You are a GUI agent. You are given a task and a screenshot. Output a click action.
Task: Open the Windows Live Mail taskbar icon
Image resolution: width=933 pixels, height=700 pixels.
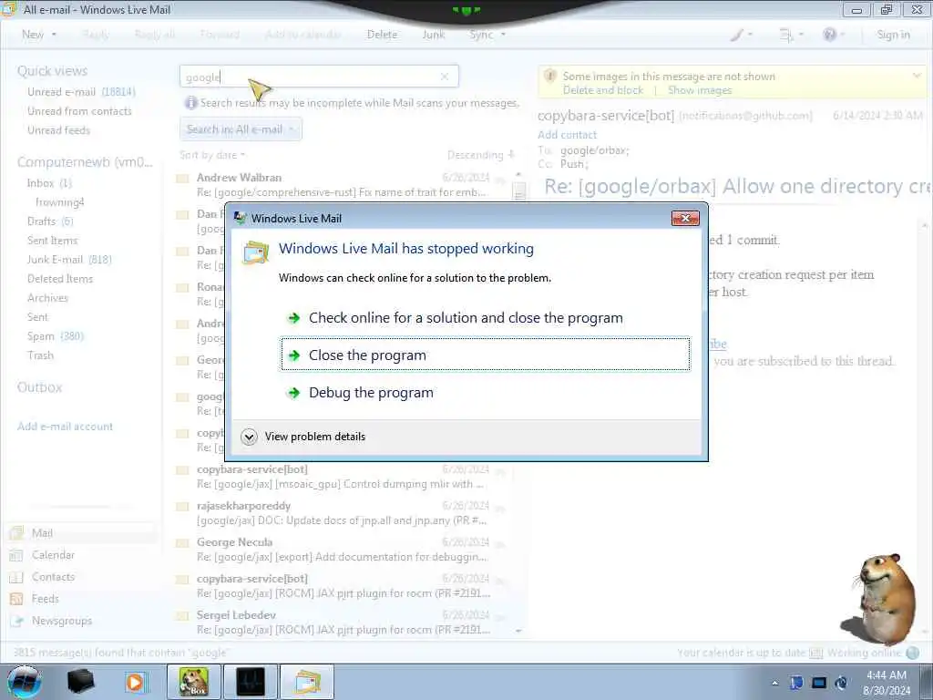(307, 682)
